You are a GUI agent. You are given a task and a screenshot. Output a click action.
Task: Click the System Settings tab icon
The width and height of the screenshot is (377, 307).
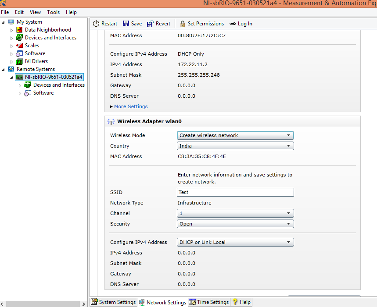click(94, 302)
